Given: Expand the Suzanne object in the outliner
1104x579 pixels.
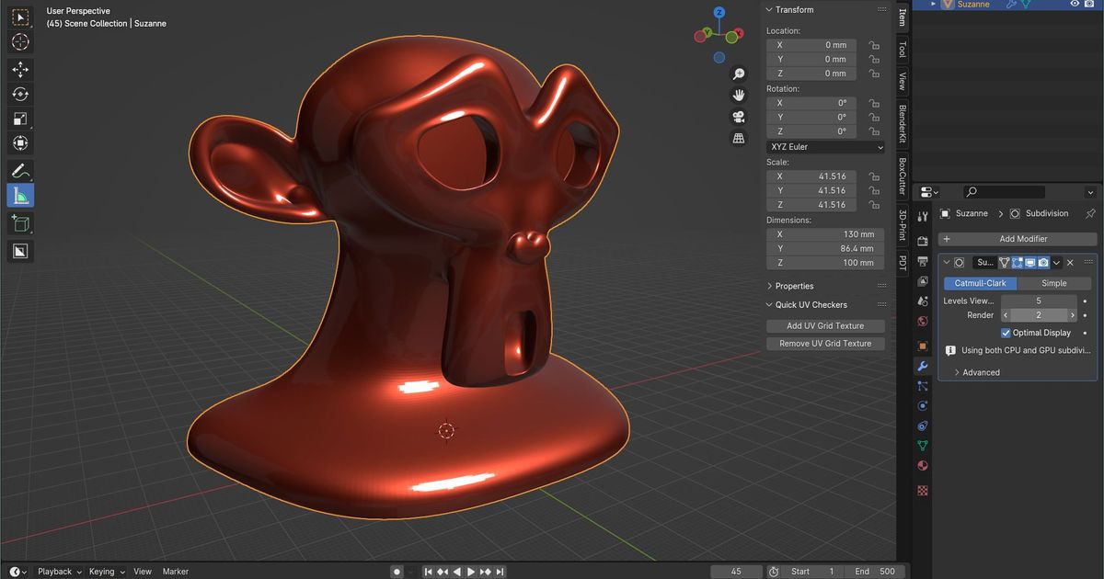Looking at the screenshot, I should click(x=932, y=4).
